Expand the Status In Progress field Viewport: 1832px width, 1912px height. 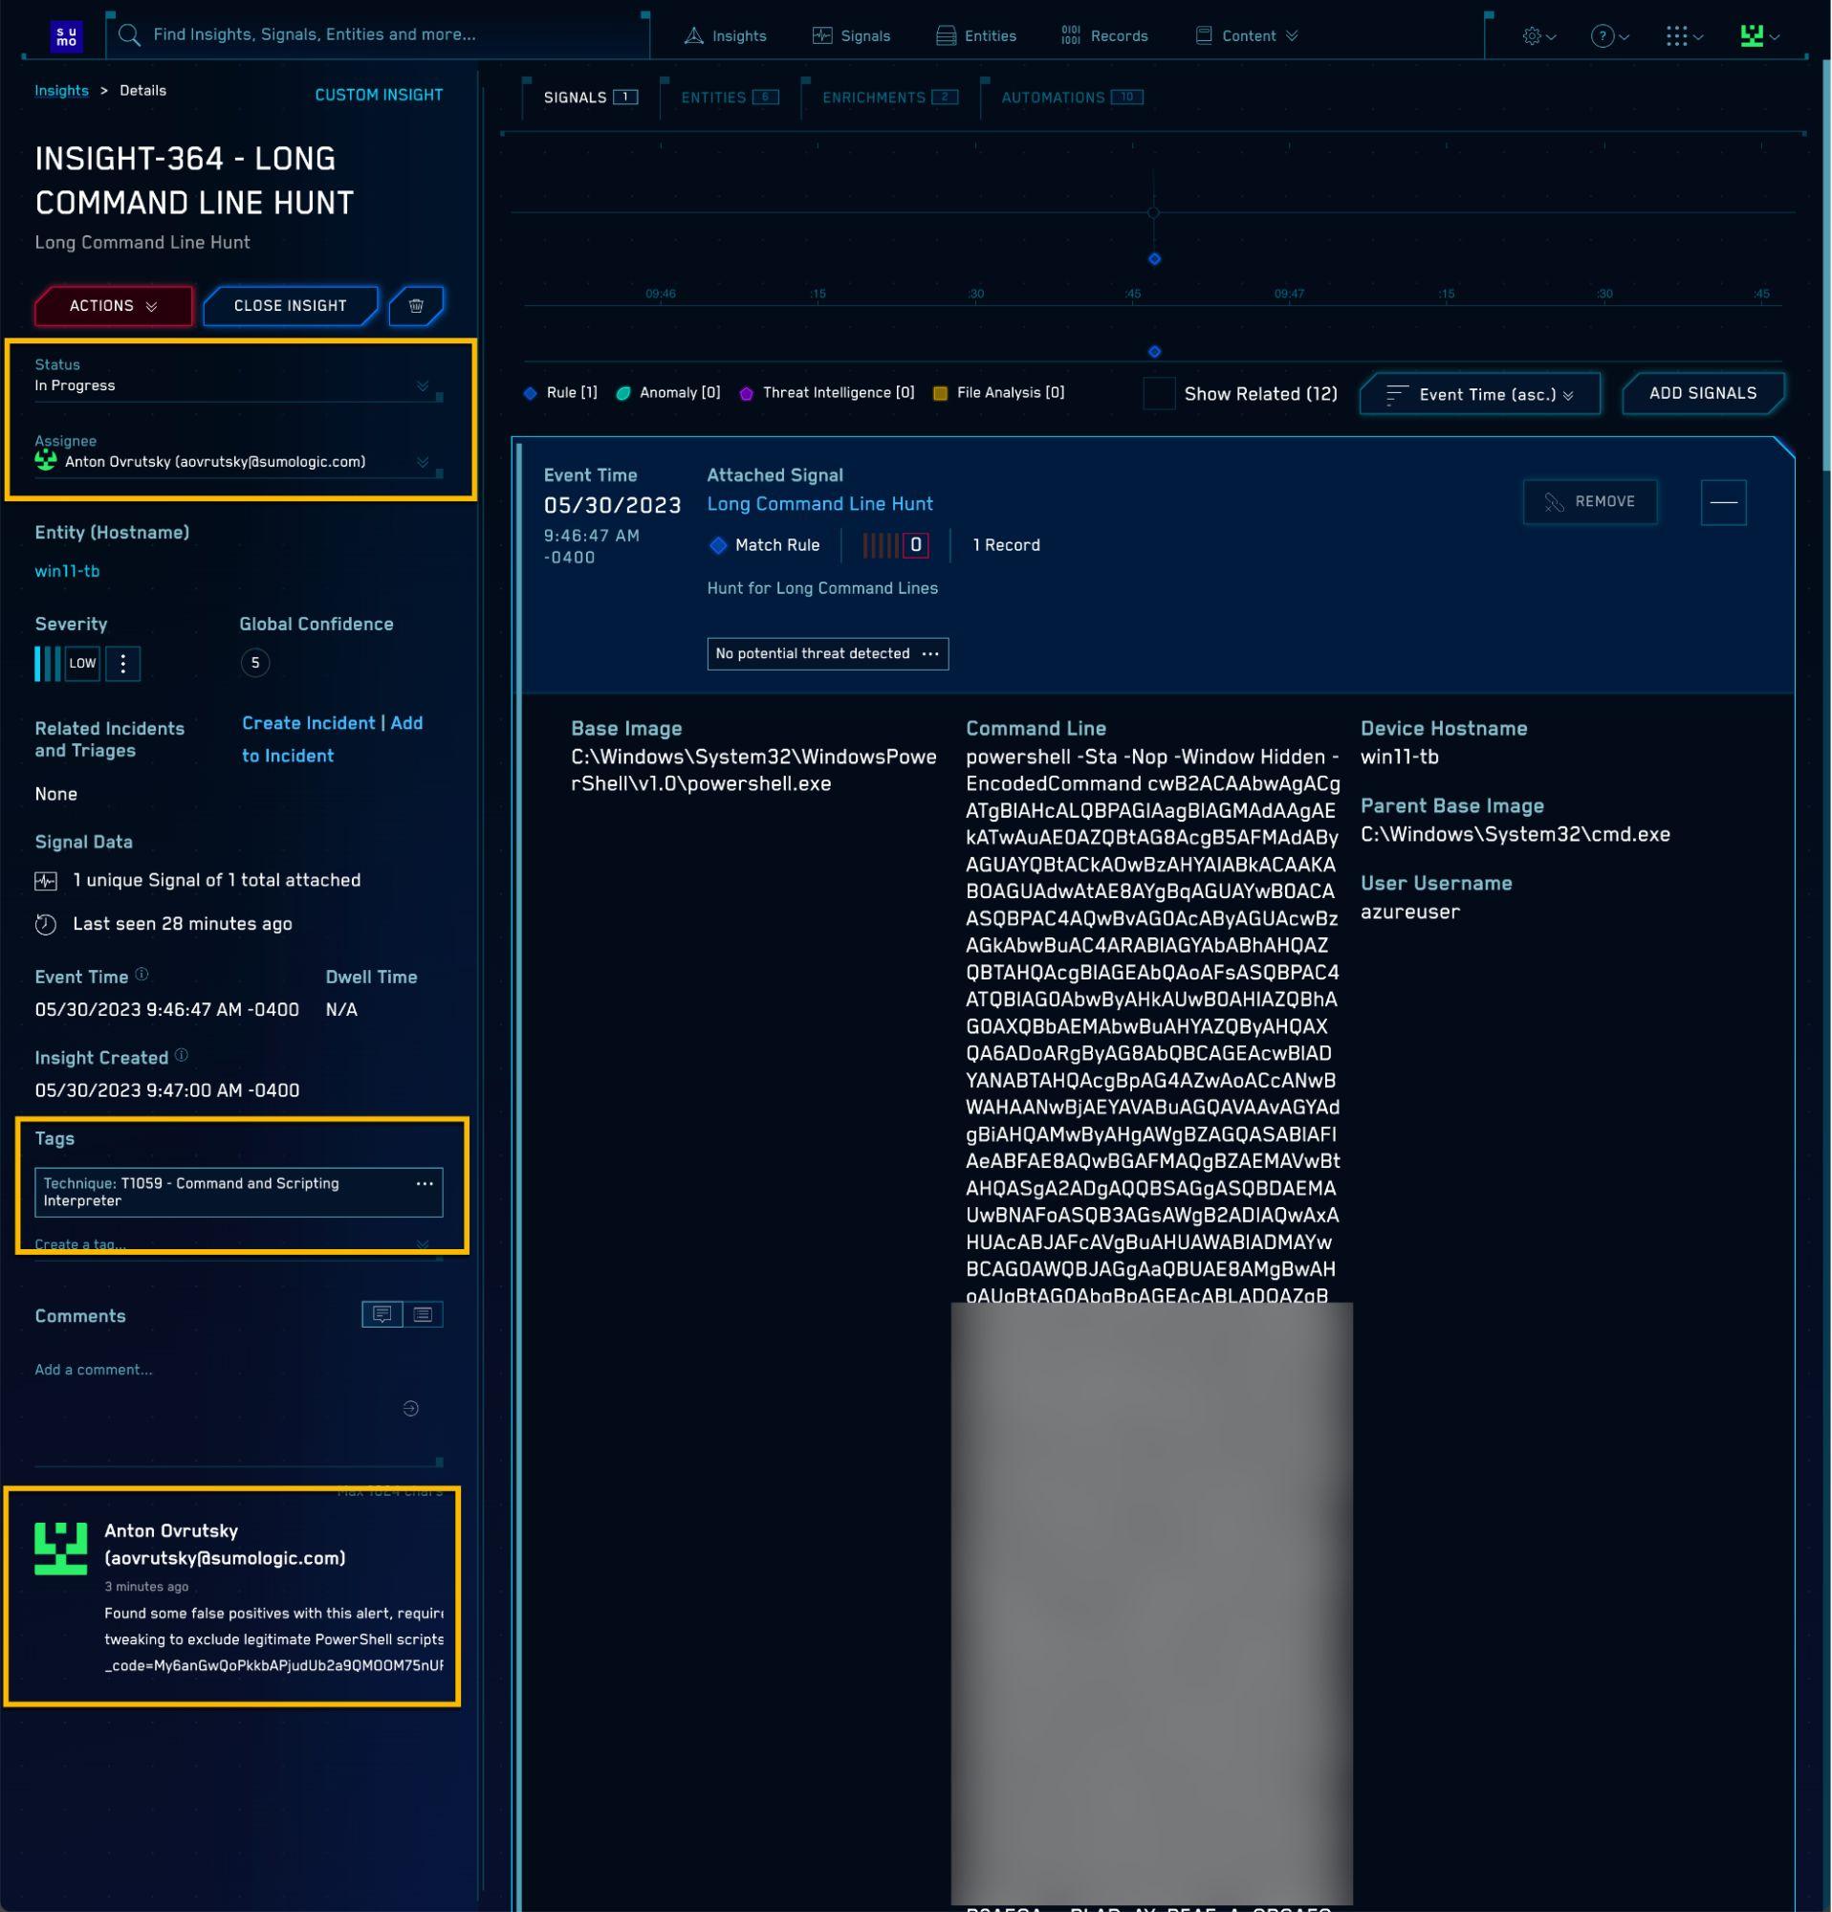tap(424, 385)
